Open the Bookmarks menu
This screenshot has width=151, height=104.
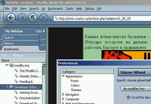[55, 9]
